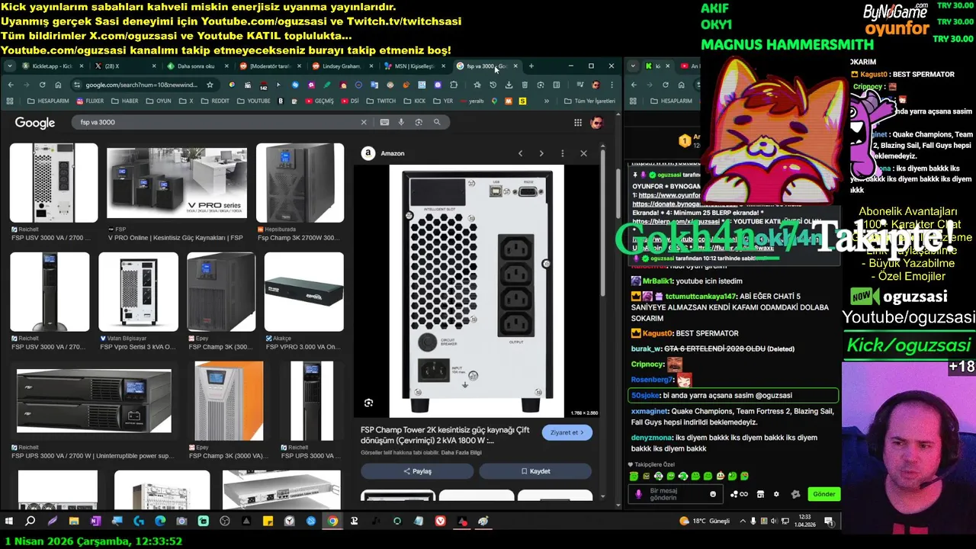Bookmark this page with the star icon
The height and width of the screenshot is (549, 976).
click(210, 85)
